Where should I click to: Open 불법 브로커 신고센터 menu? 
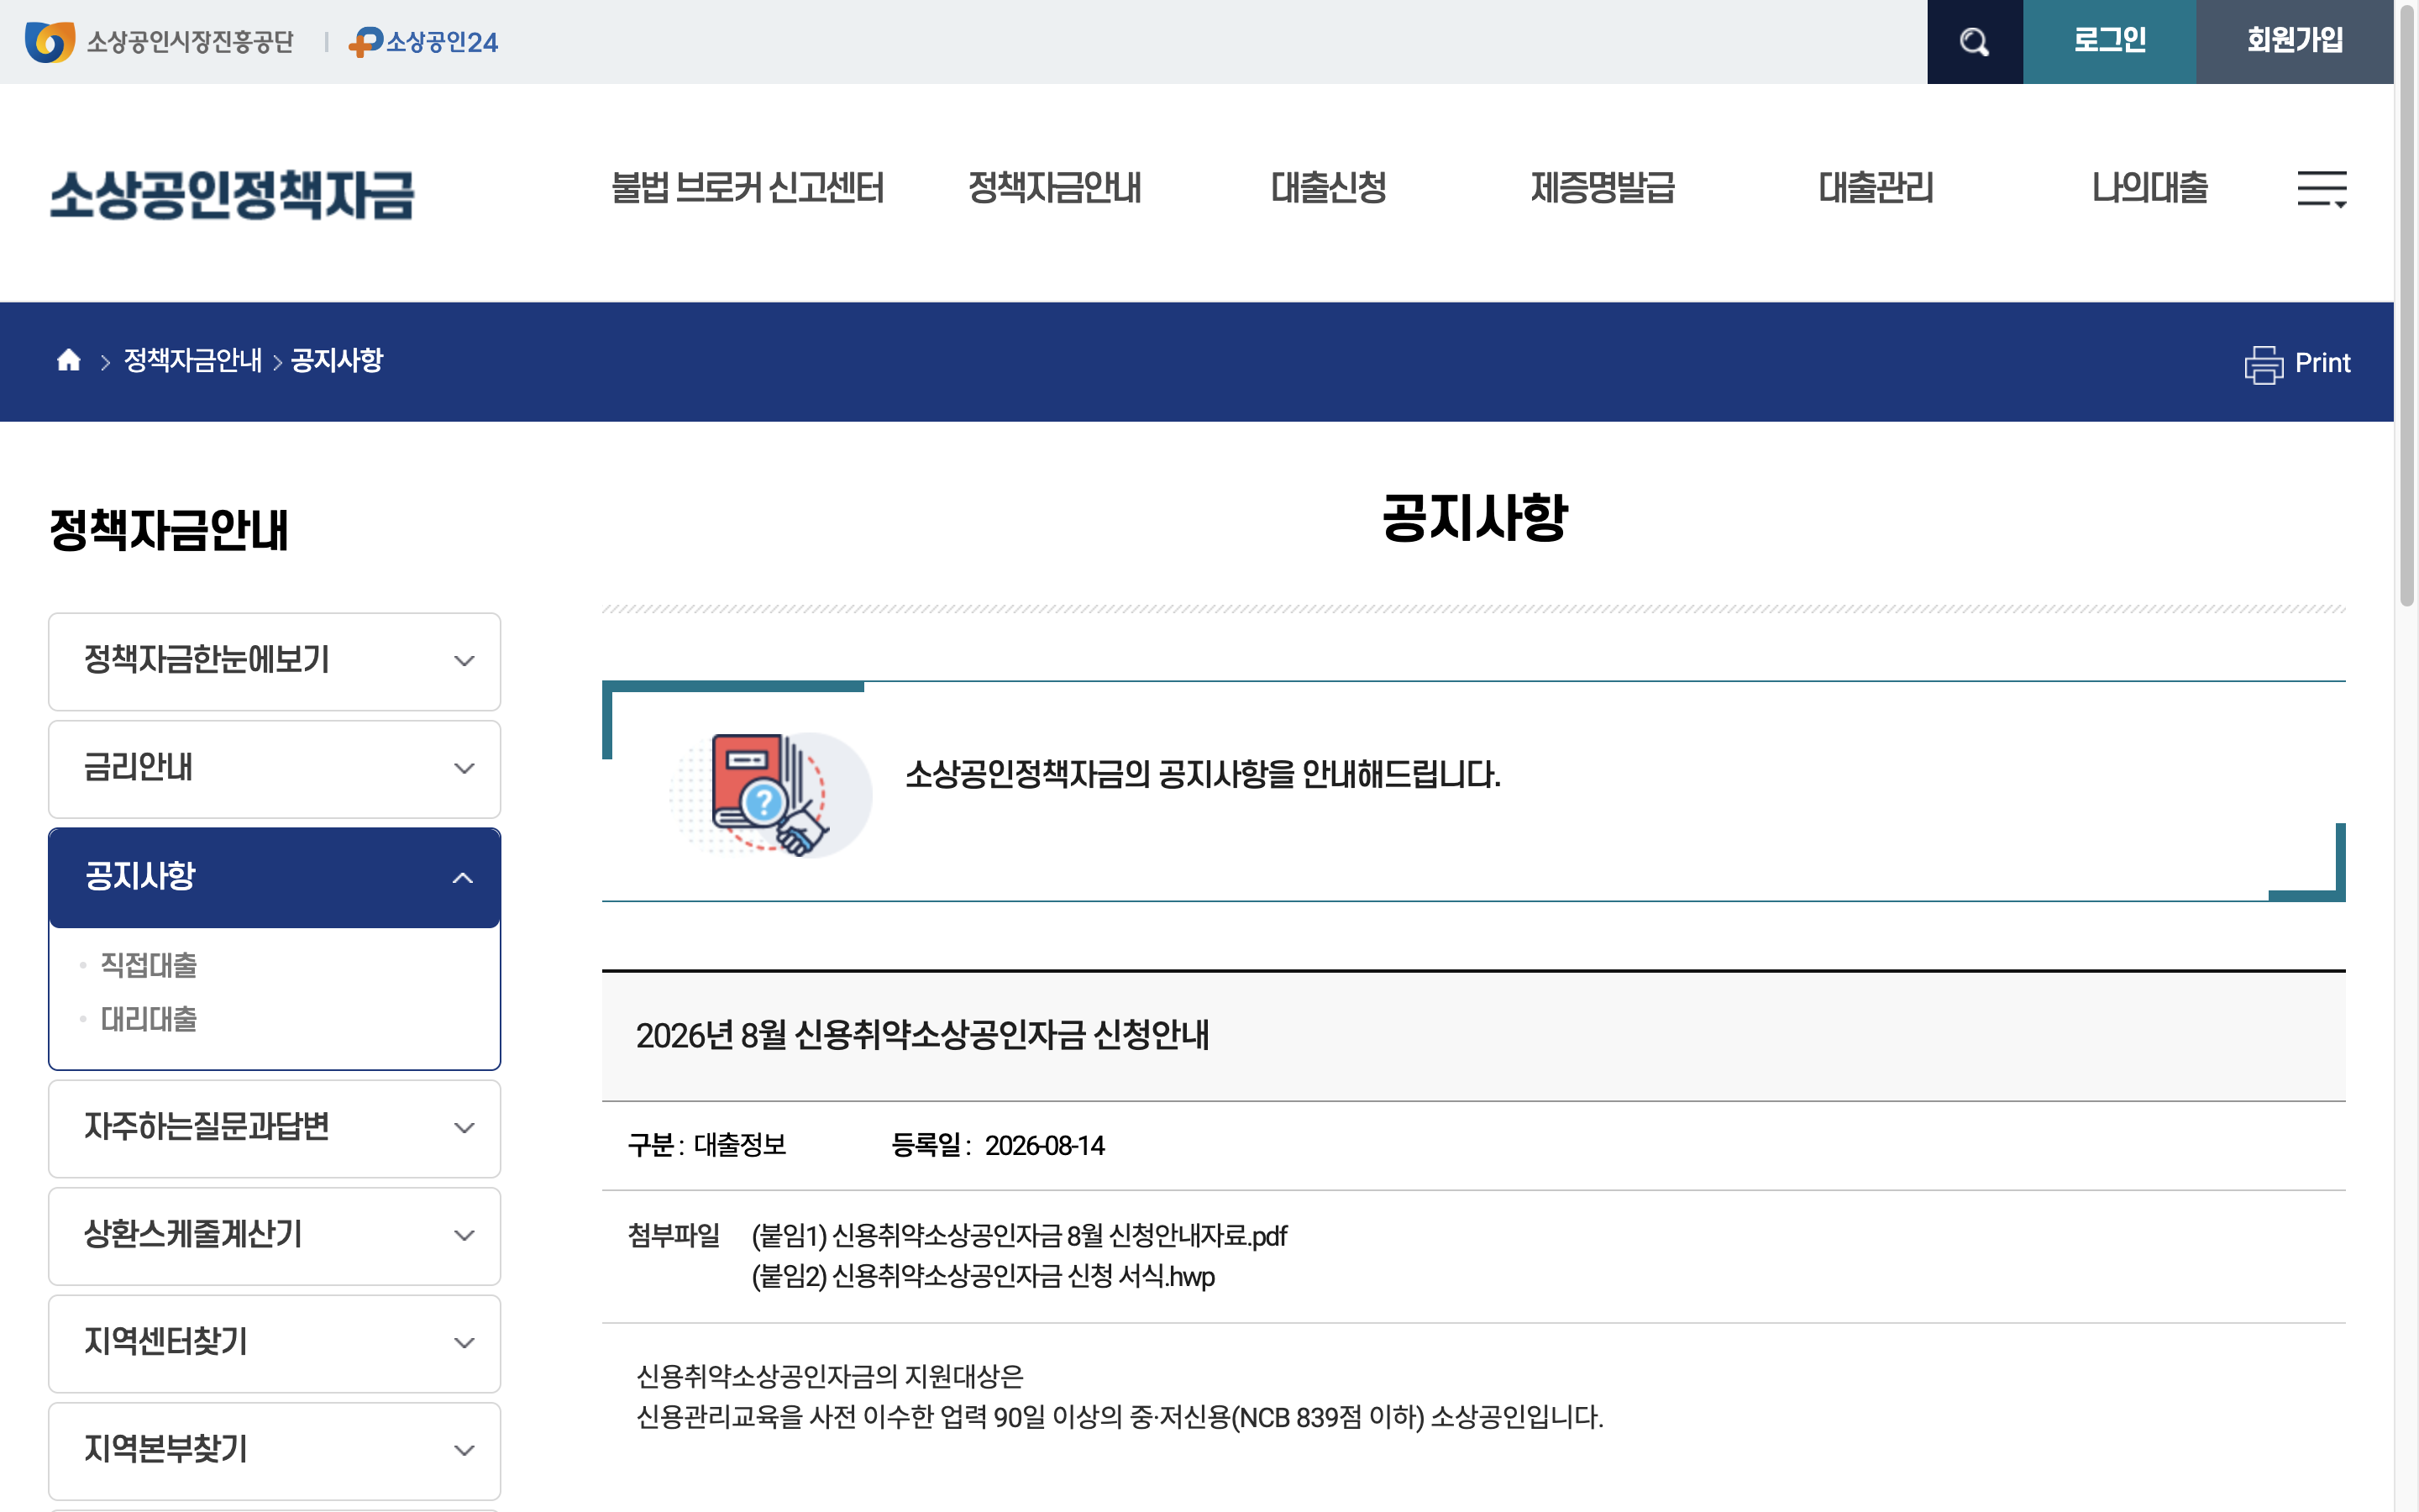[748, 188]
